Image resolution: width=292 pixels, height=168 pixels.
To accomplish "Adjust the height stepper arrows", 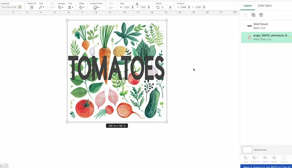I will tap(149, 7).
